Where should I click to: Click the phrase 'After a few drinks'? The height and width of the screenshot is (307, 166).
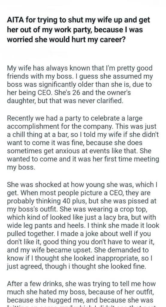[x=35, y=284]
